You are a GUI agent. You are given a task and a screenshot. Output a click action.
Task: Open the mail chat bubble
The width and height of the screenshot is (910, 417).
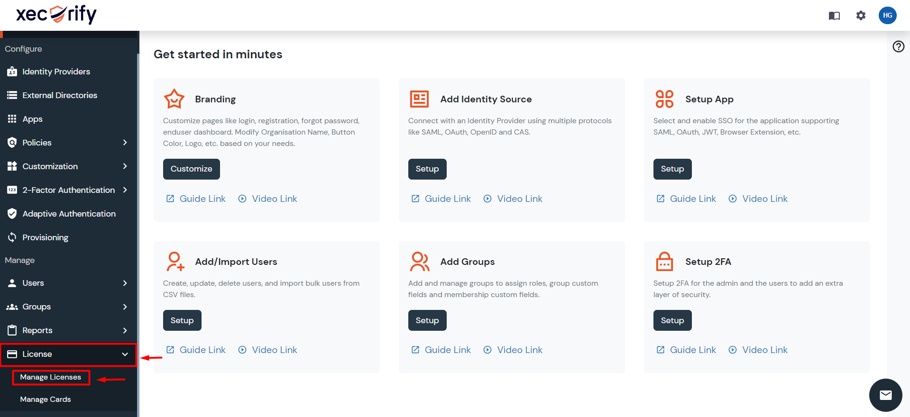tap(885, 395)
